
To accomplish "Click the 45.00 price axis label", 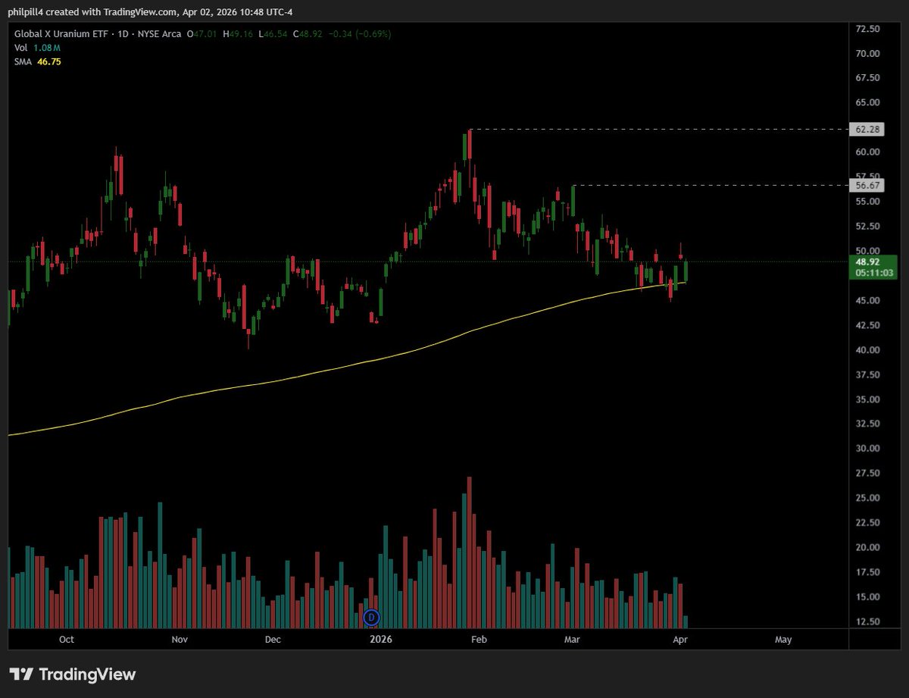I will pyautogui.click(x=867, y=300).
